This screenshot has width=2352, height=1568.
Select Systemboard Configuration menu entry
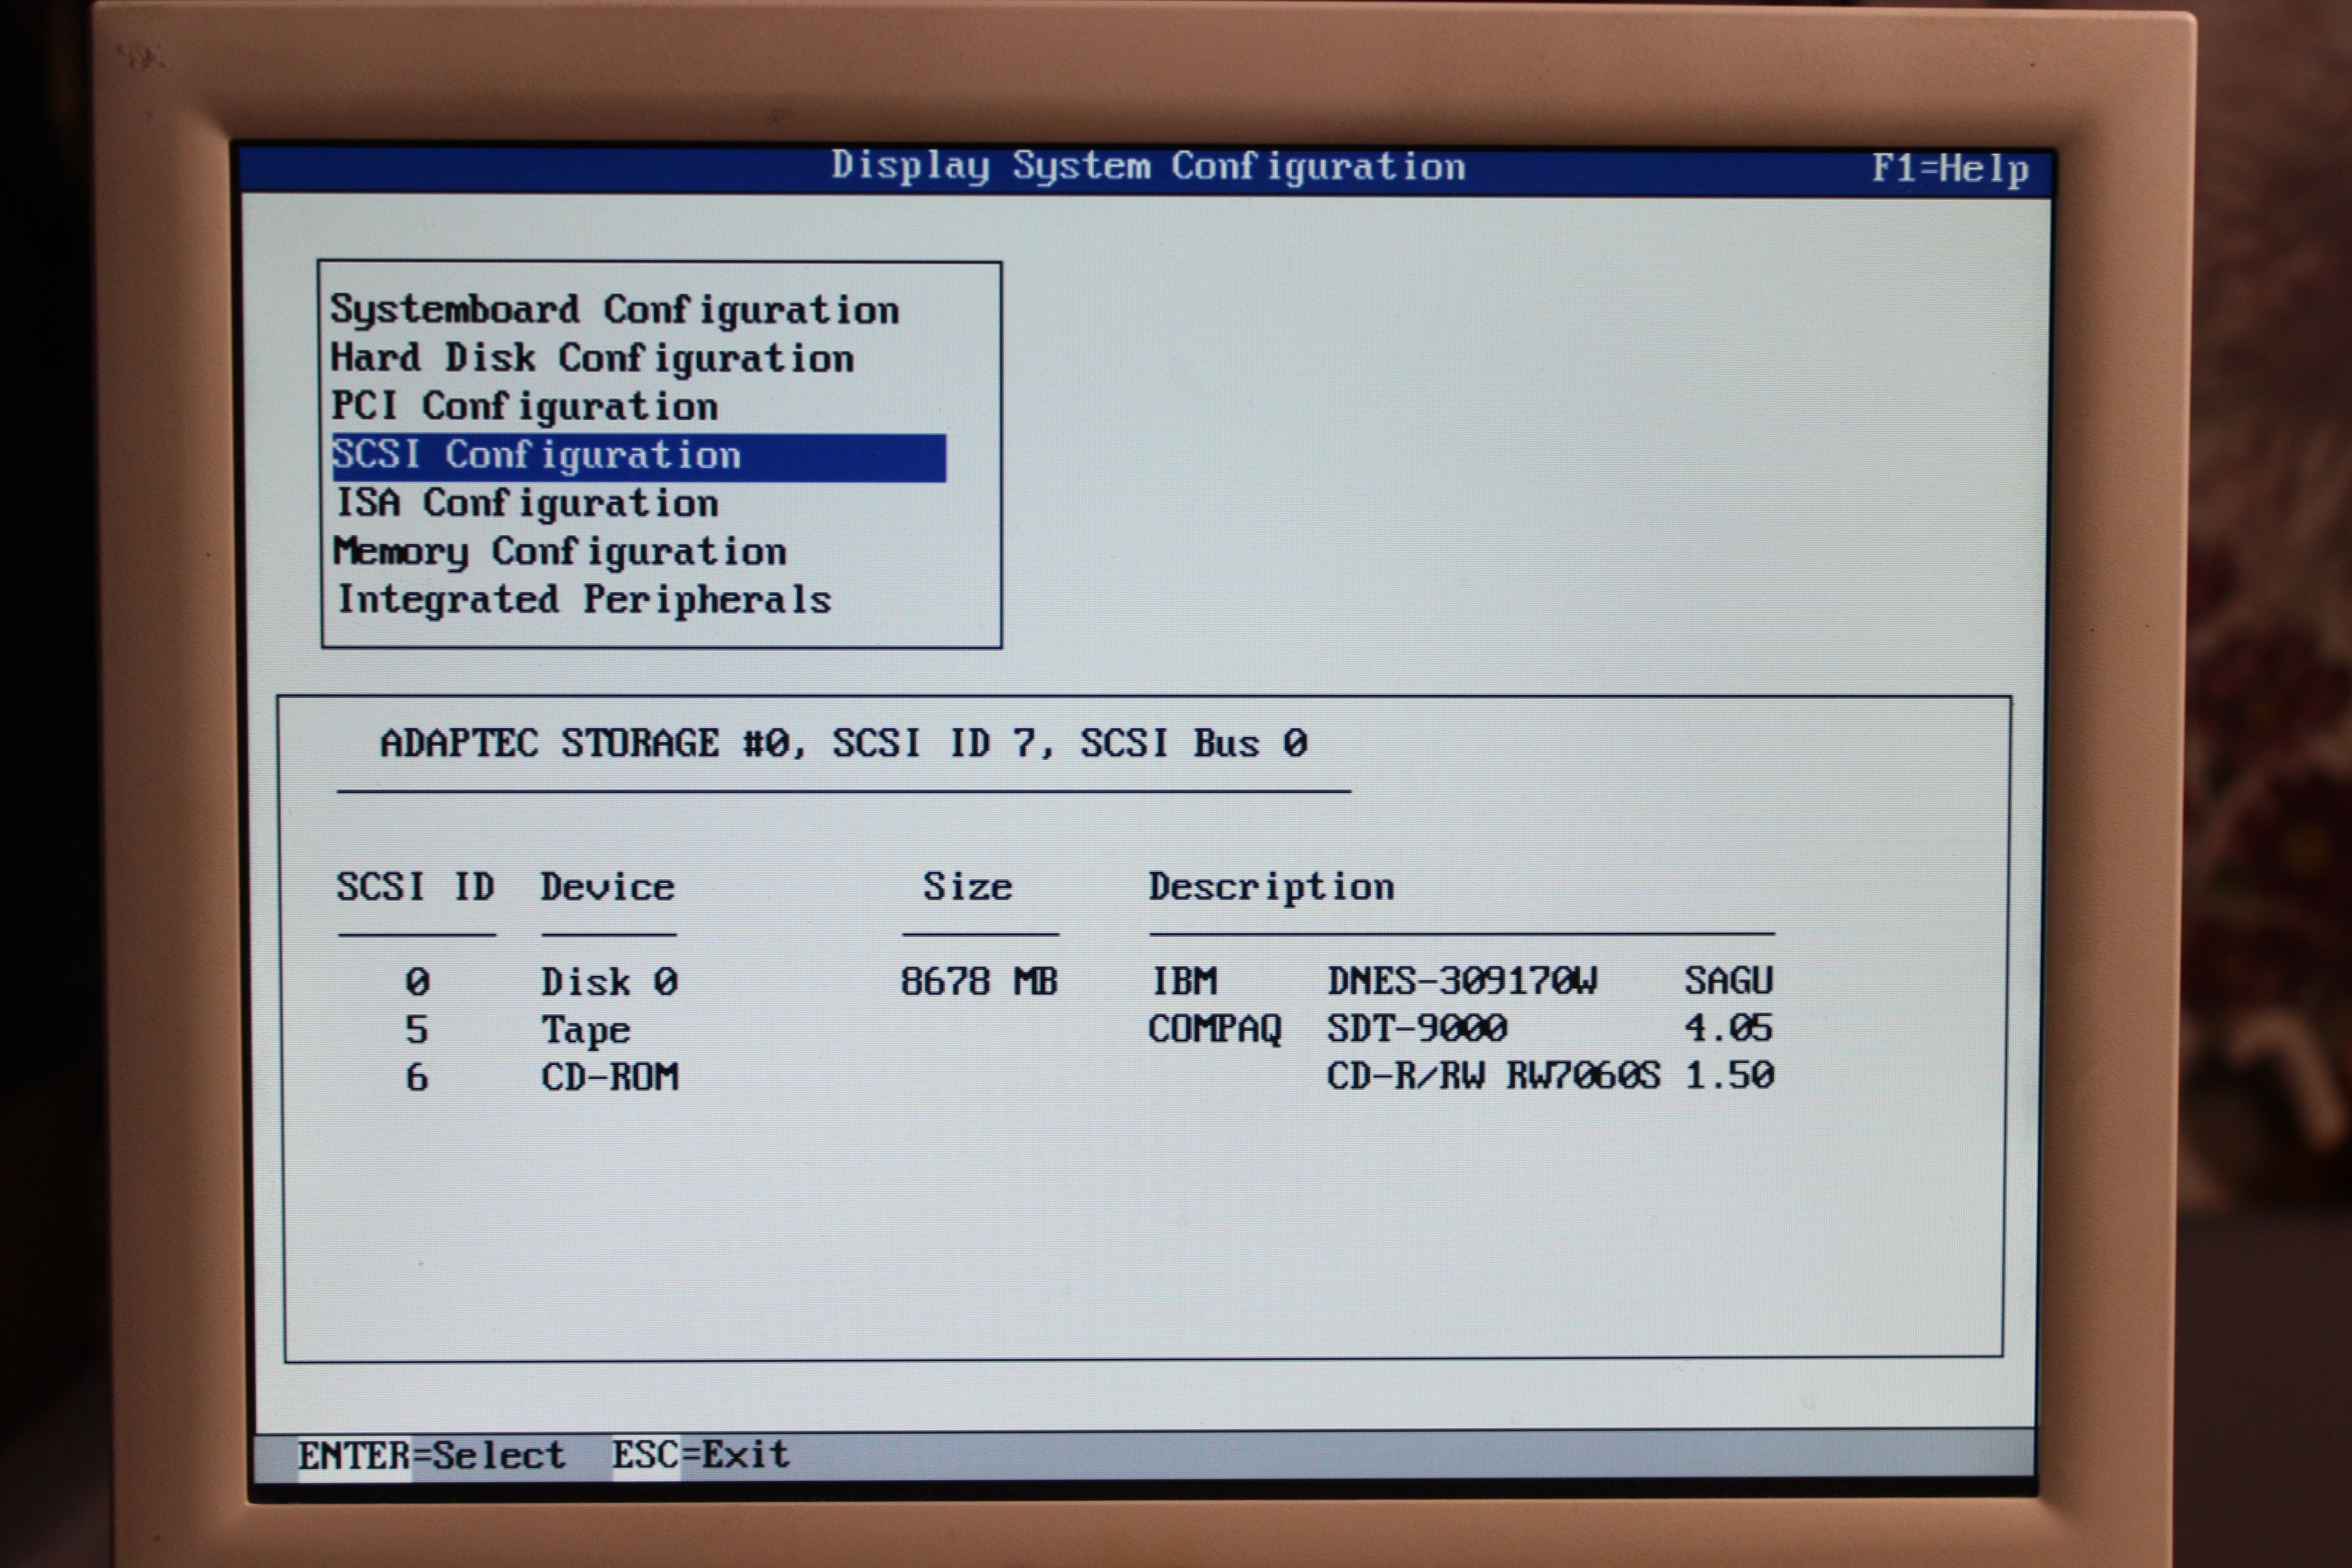click(x=614, y=310)
